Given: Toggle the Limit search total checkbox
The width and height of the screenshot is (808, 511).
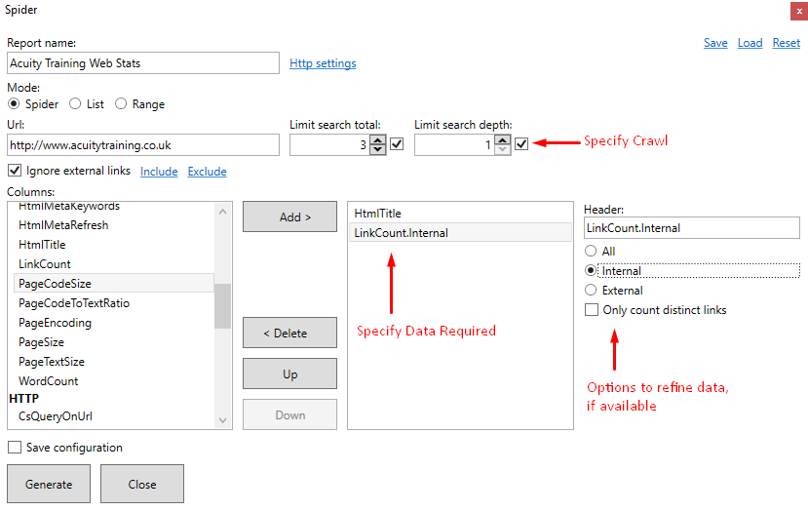Looking at the screenshot, I should click(x=397, y=144).
